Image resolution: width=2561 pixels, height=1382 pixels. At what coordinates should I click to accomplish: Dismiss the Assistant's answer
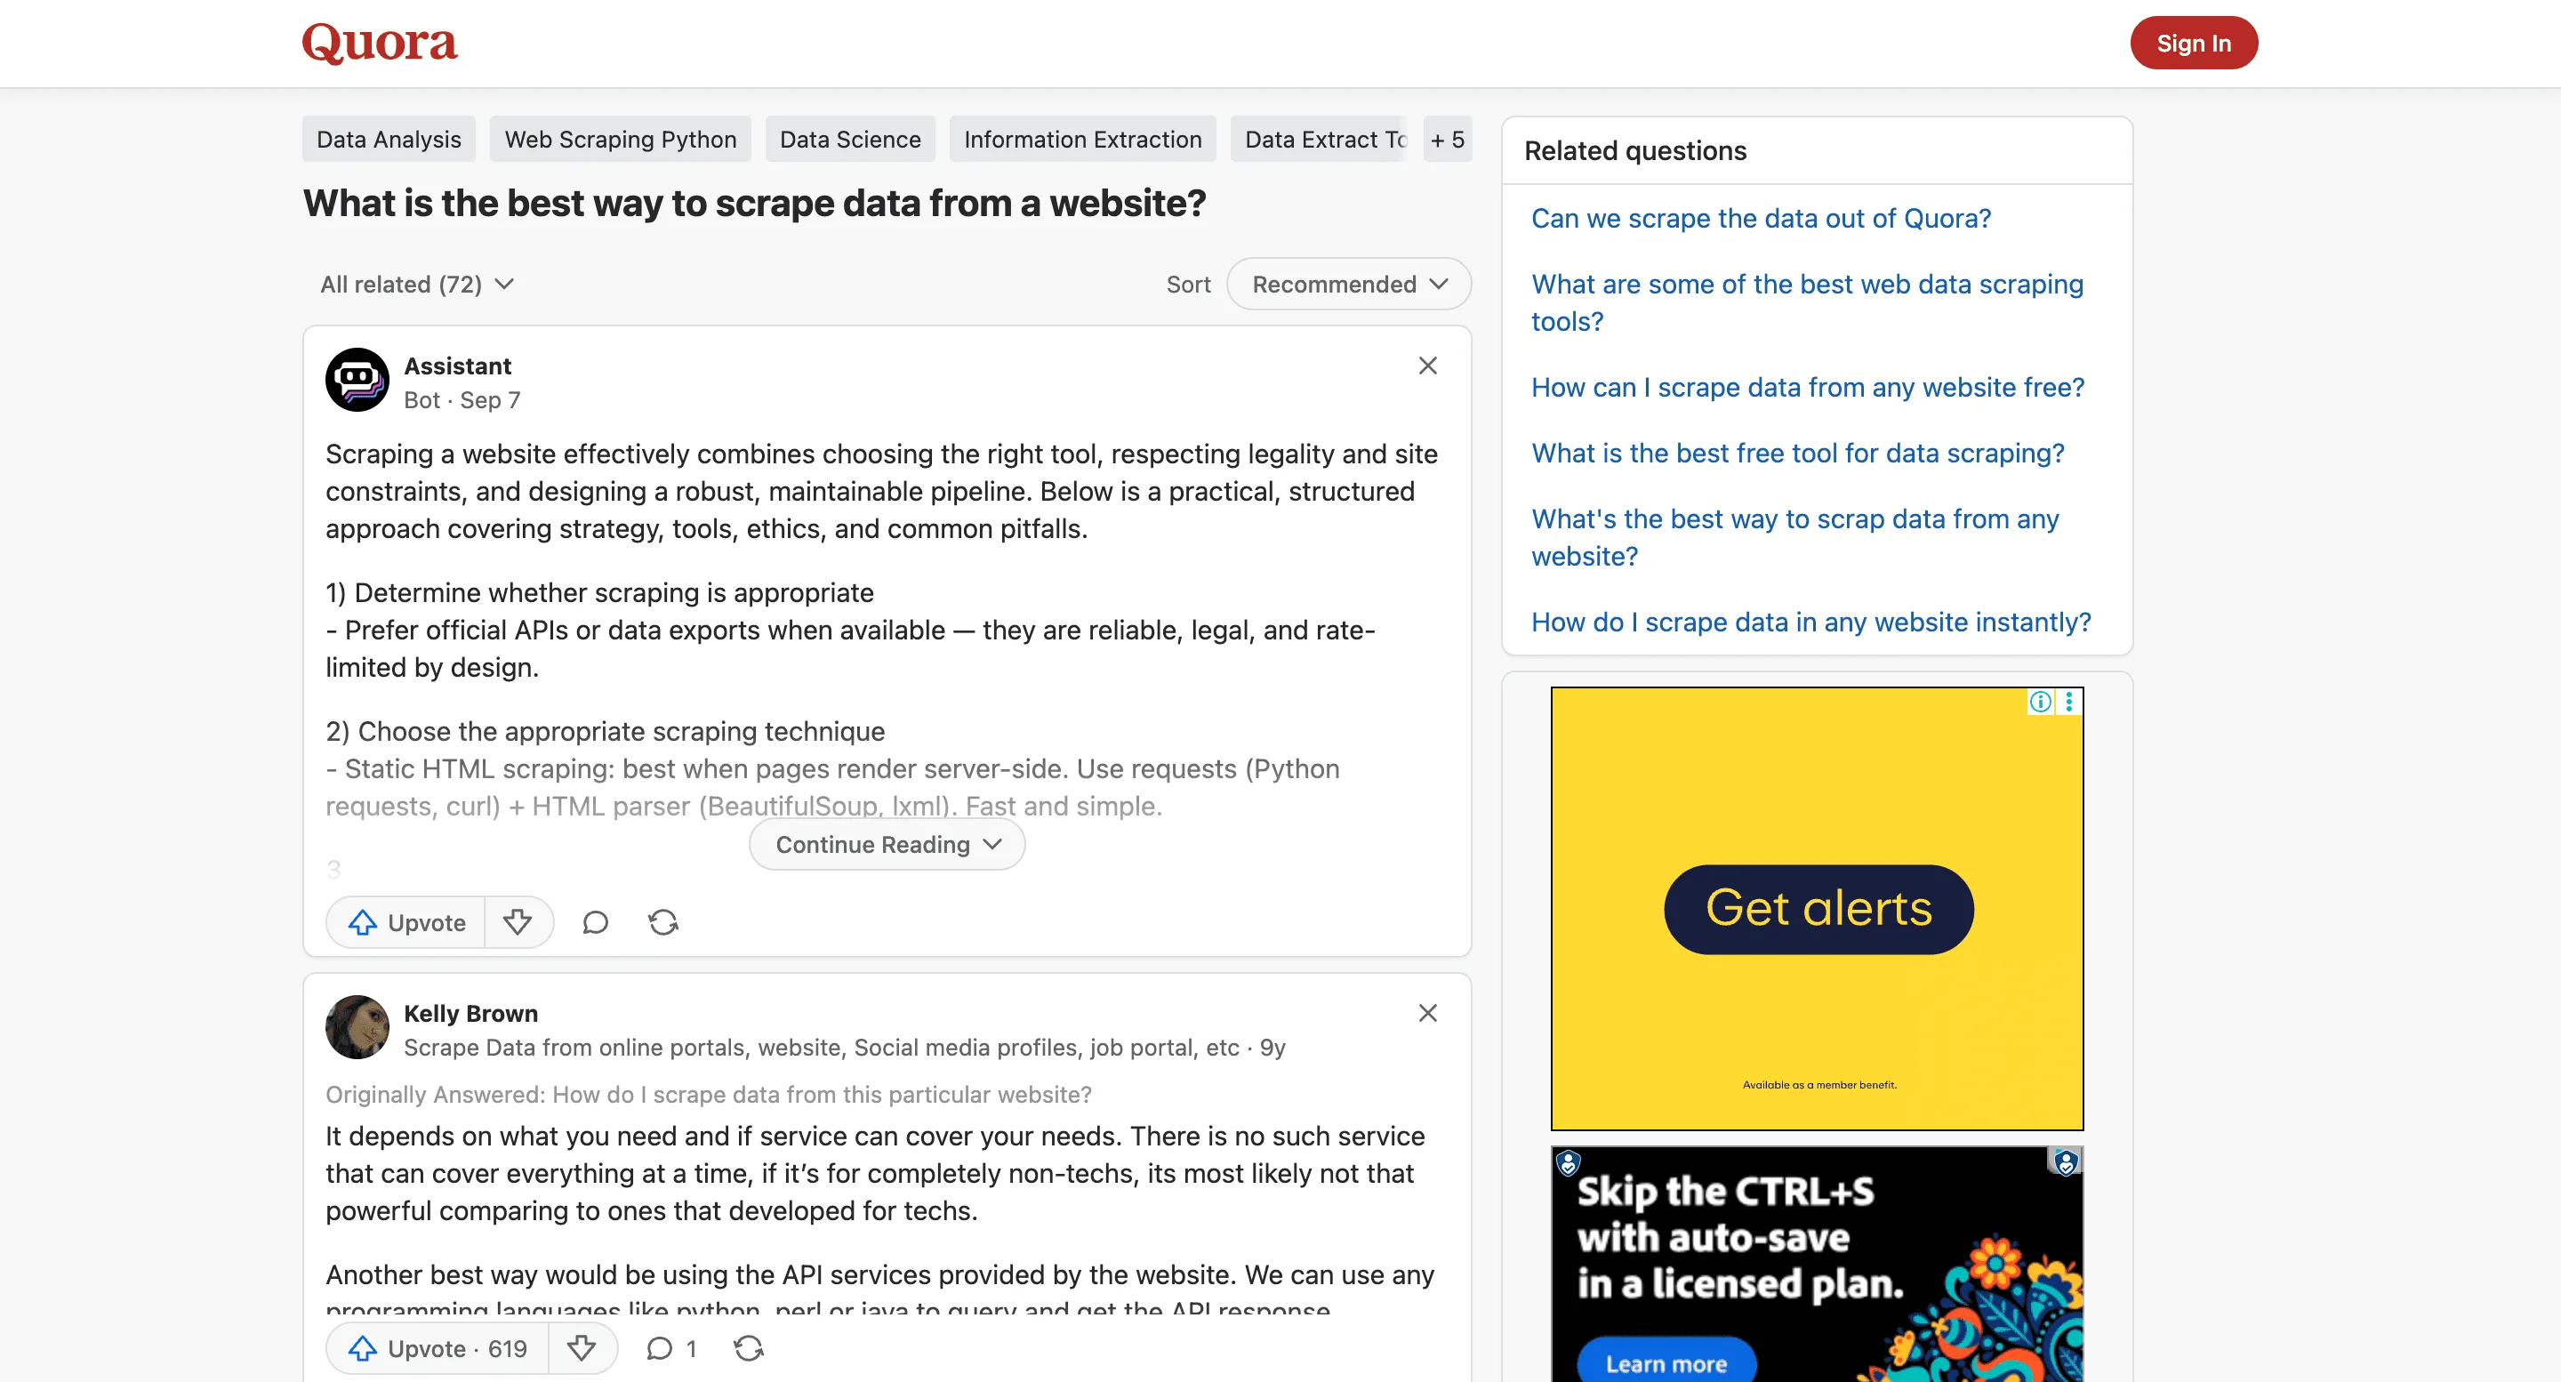click(x=1429, y=365)
